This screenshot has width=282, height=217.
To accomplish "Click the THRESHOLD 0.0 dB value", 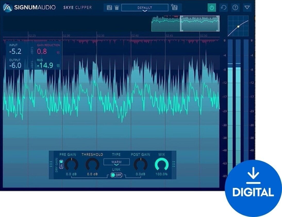I will coord(92,174).
